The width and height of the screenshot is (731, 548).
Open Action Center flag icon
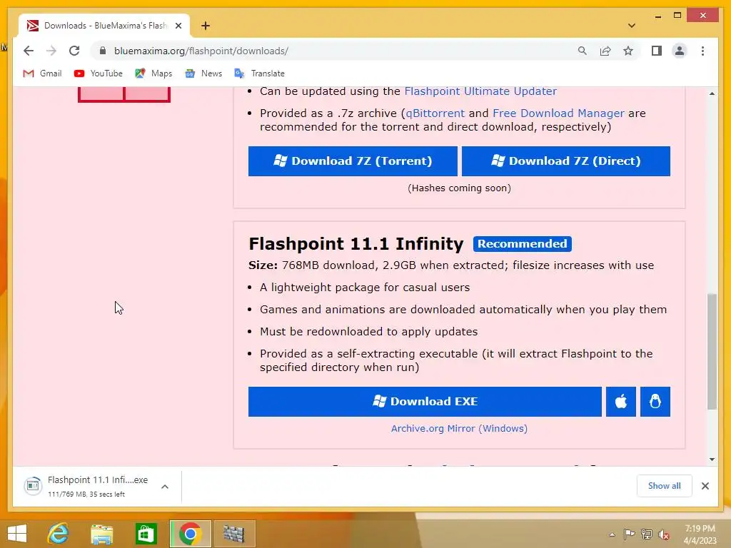[629, 534]
